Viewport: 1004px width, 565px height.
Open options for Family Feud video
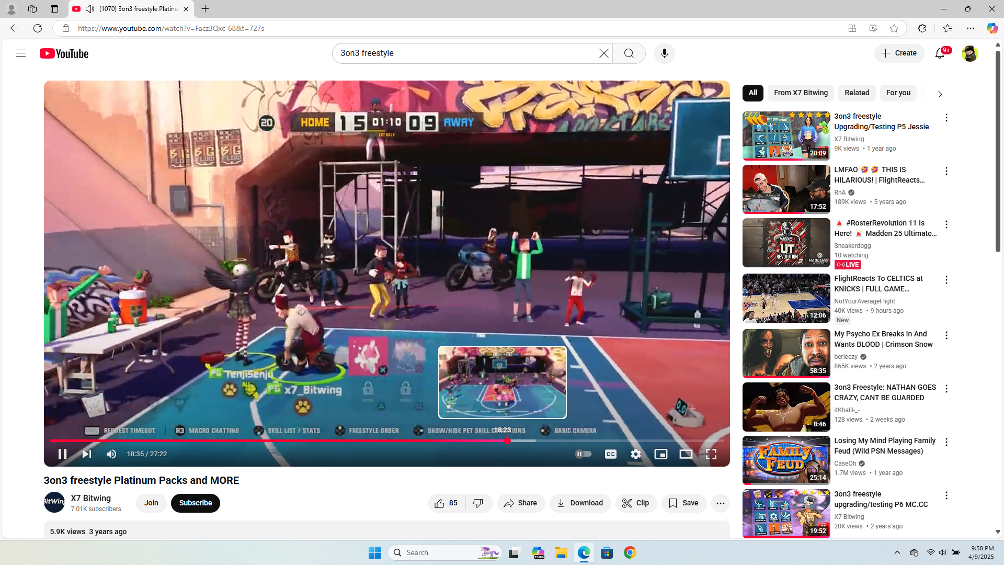coord(946,442)
